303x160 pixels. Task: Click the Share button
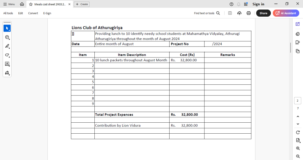263,13
